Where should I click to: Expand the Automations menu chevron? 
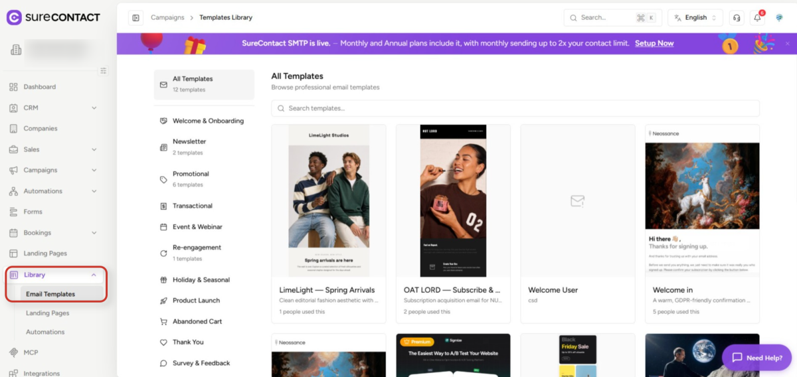[94, 191]
